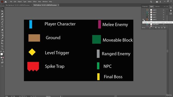Screen dimensions: 173x97
Task: Expand the Level 0 layer
Action: pyautogui.click(x=148, y=19)
